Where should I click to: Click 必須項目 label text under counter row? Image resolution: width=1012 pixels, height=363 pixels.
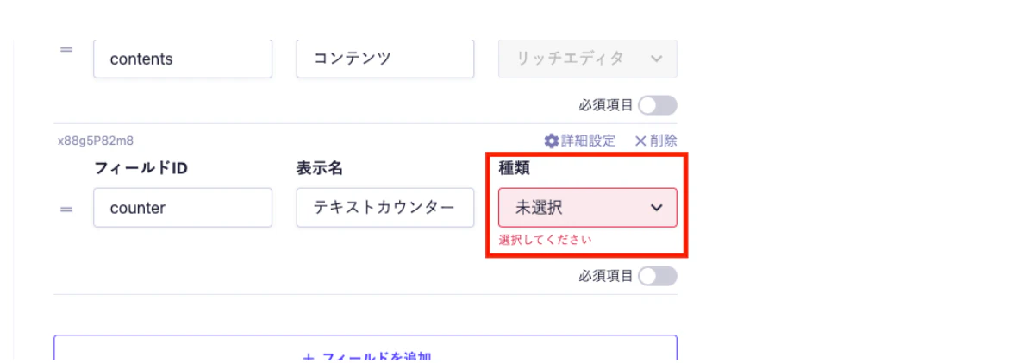point(606,276)
